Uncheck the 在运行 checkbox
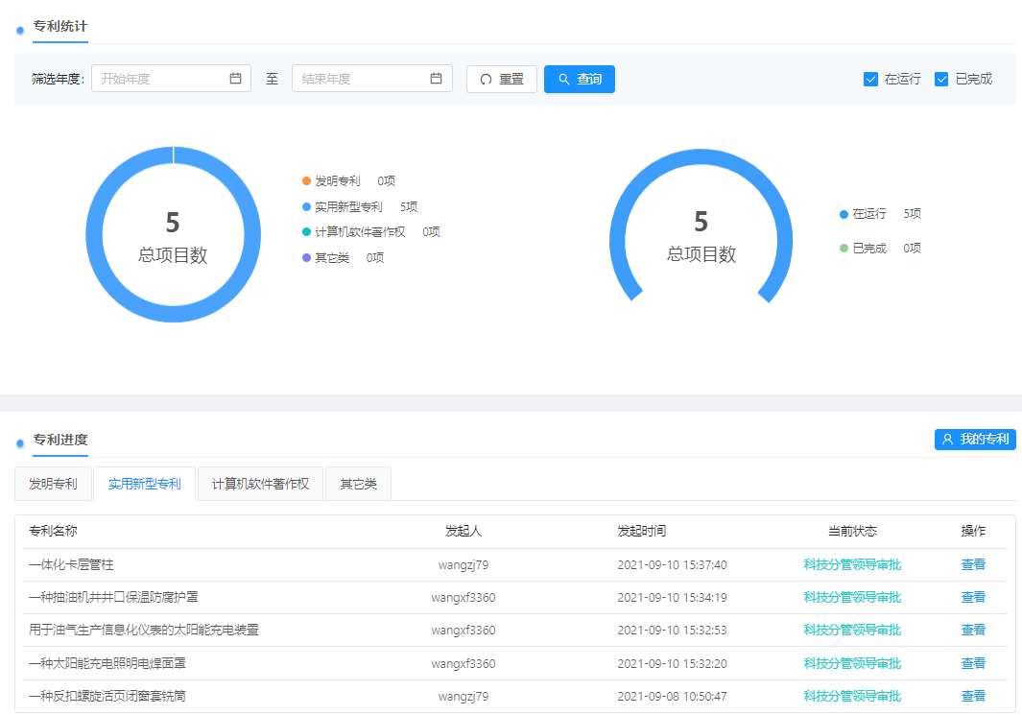Image resolution: width=1022 pixels, height=715 pixels. 871,79
